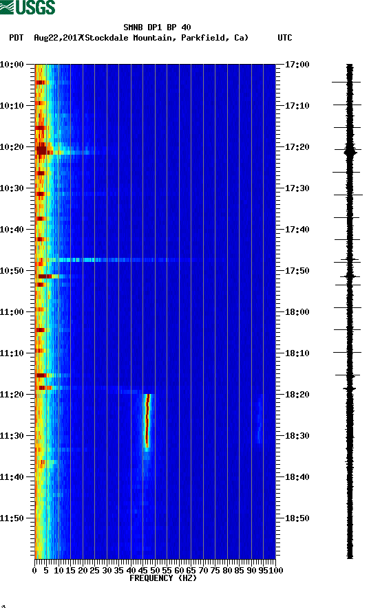Click the '100' frequency axis tick label
Viewport: 380px width, 614px height.
[275, 571]
